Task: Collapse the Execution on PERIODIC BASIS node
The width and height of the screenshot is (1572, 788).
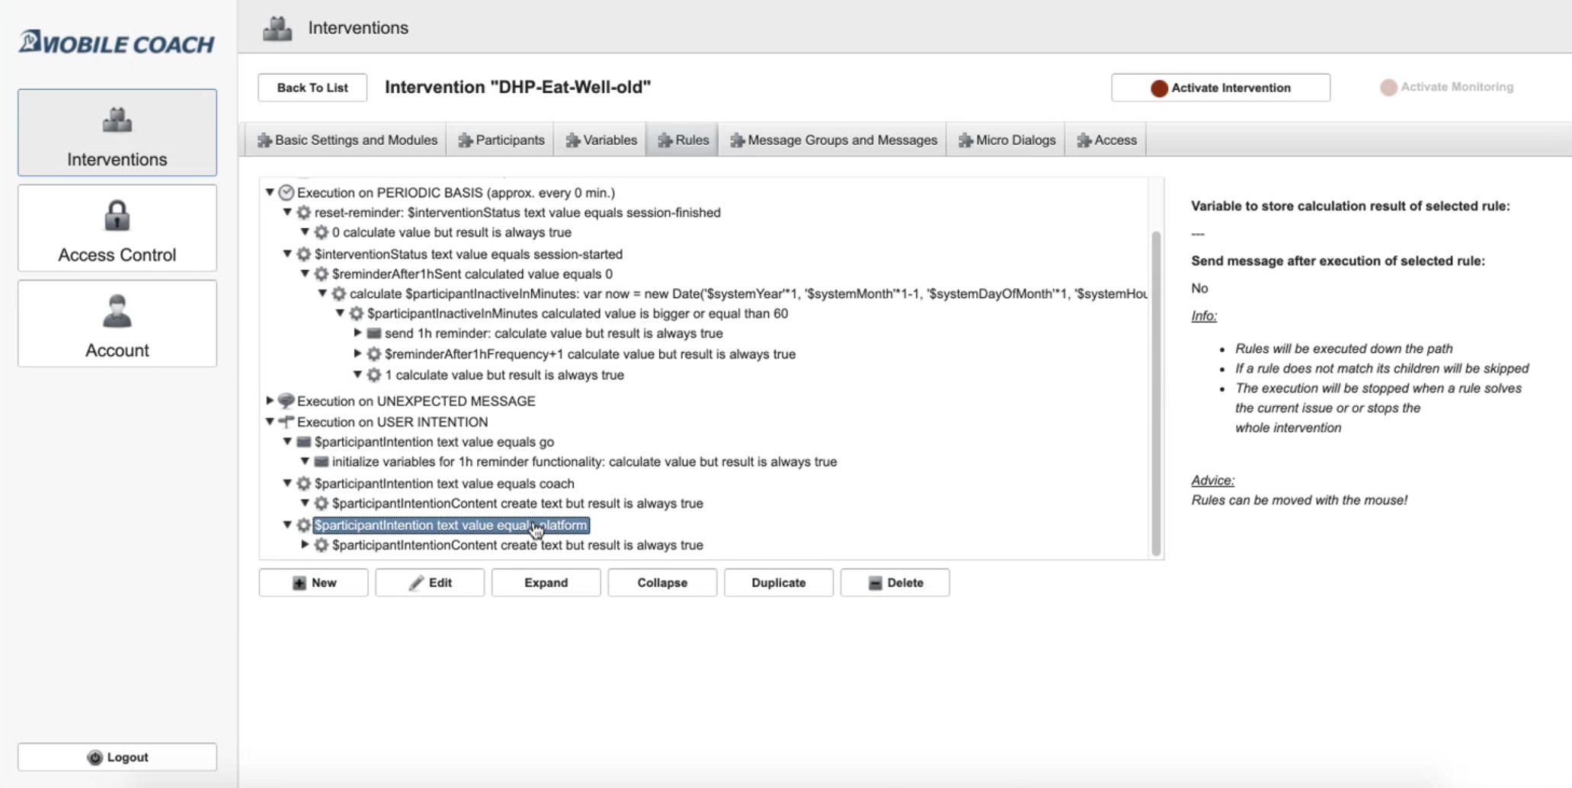Action: (x=270, y=193)
